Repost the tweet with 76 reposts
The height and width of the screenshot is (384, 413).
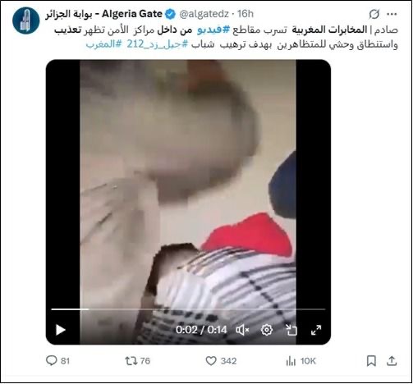coord(138,361)
